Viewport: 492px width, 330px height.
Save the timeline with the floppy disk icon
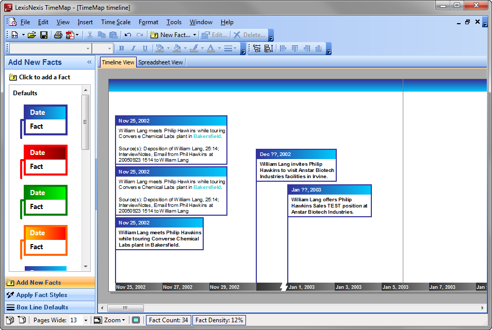(44, 35)
